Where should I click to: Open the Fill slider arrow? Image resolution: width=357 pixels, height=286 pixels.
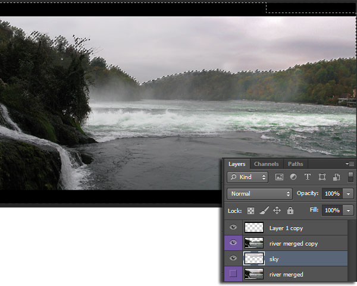(348, 210)
